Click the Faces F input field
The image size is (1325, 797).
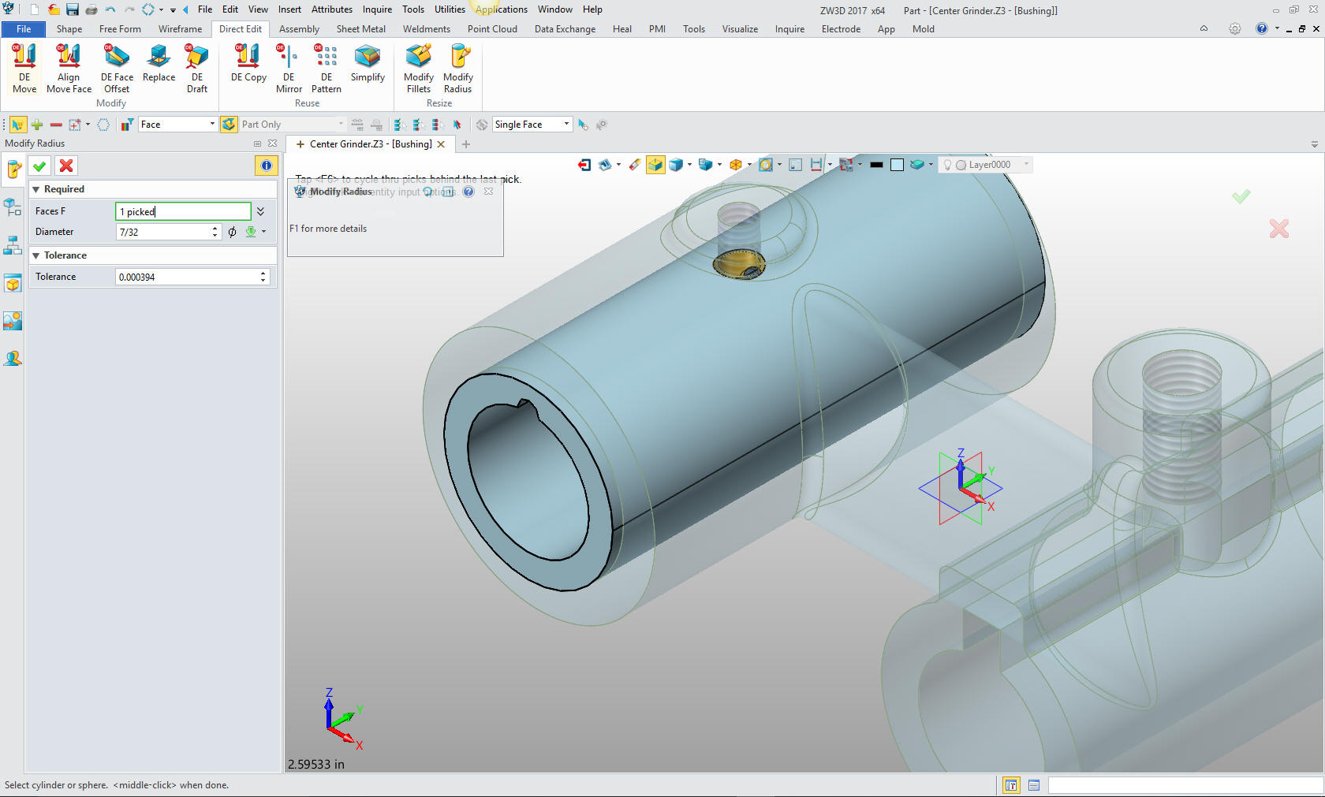point(183,211)
